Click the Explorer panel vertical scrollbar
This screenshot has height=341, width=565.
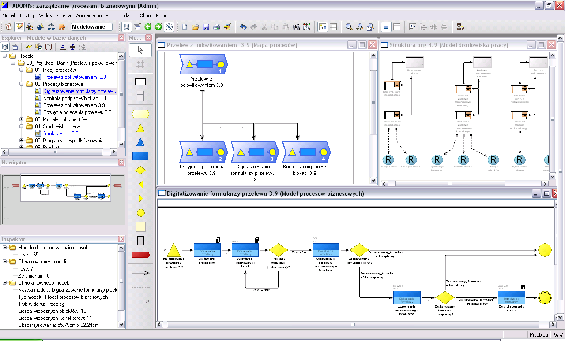click(x=121, y=100)
